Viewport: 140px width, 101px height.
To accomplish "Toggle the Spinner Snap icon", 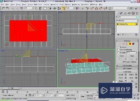I will tap(105, 8).
